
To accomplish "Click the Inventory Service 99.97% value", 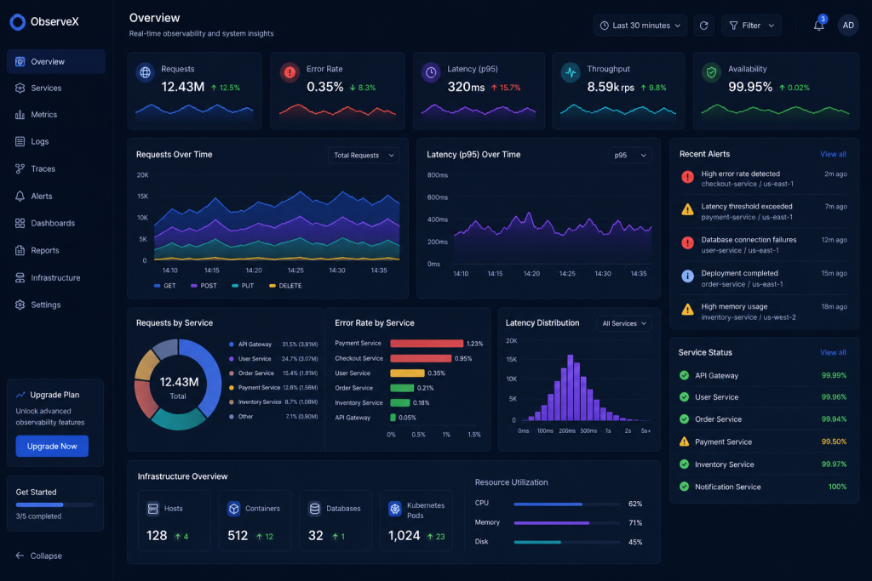I will (834, 464).
